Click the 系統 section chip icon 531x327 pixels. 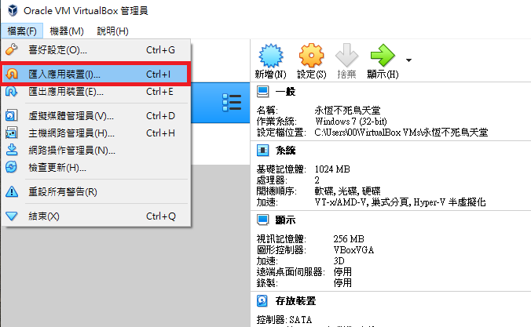(263, 151)
